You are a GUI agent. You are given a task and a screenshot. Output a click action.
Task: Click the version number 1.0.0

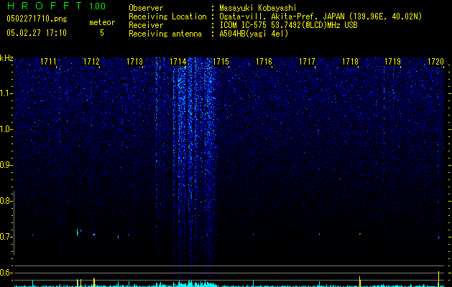(98, 6)
